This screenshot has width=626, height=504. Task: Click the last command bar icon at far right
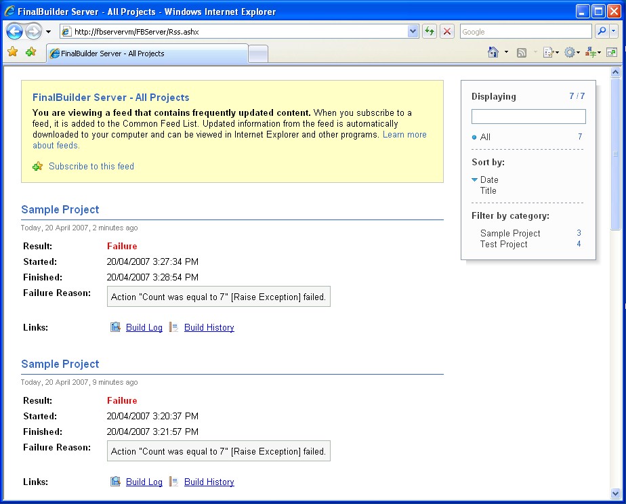[612, 52]
